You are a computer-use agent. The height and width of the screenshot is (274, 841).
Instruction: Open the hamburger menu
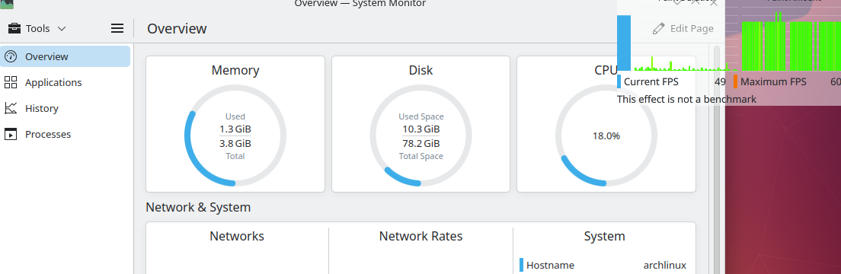click(117, 28)
